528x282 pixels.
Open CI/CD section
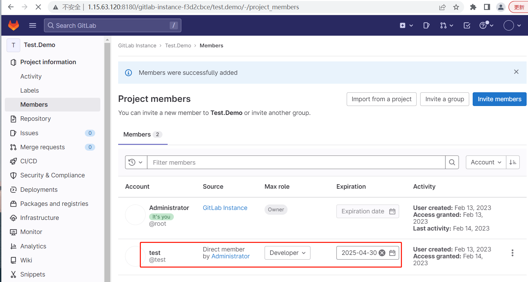29,161
